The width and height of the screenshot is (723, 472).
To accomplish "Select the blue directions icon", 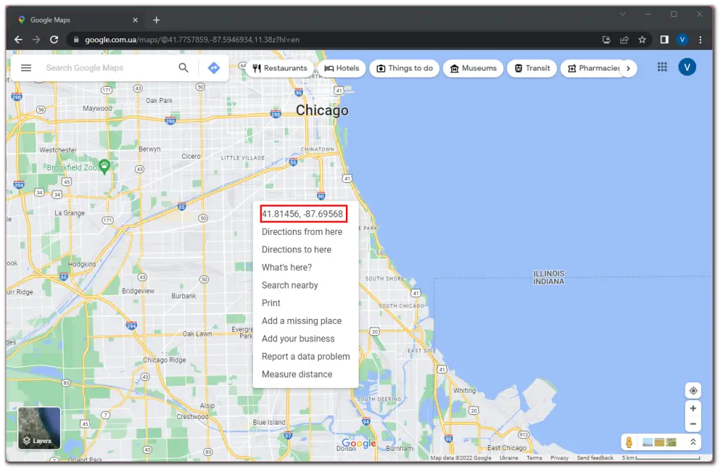I will pyautogui.click(x=213, y=68).
